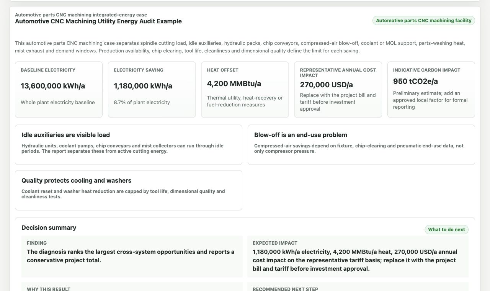Click the 'WHY THIS RESULT' label

point(49,289)
